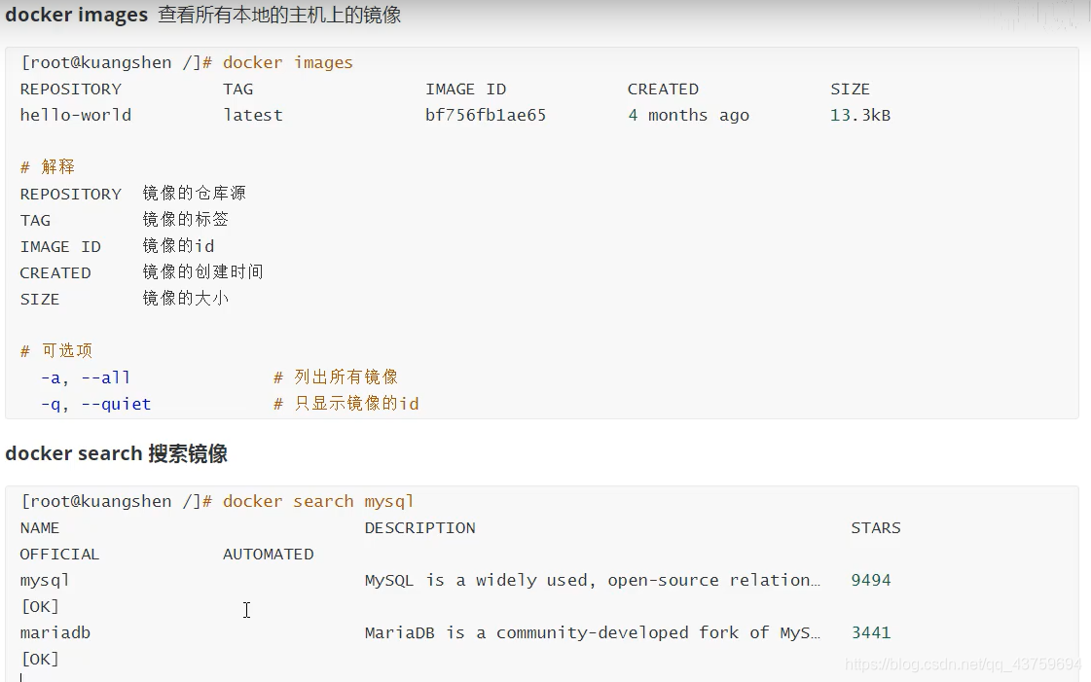This screenshot has width=1091, height=682.
Task: Select the CREATED column header in images table
Action: (x=663, y=89)
